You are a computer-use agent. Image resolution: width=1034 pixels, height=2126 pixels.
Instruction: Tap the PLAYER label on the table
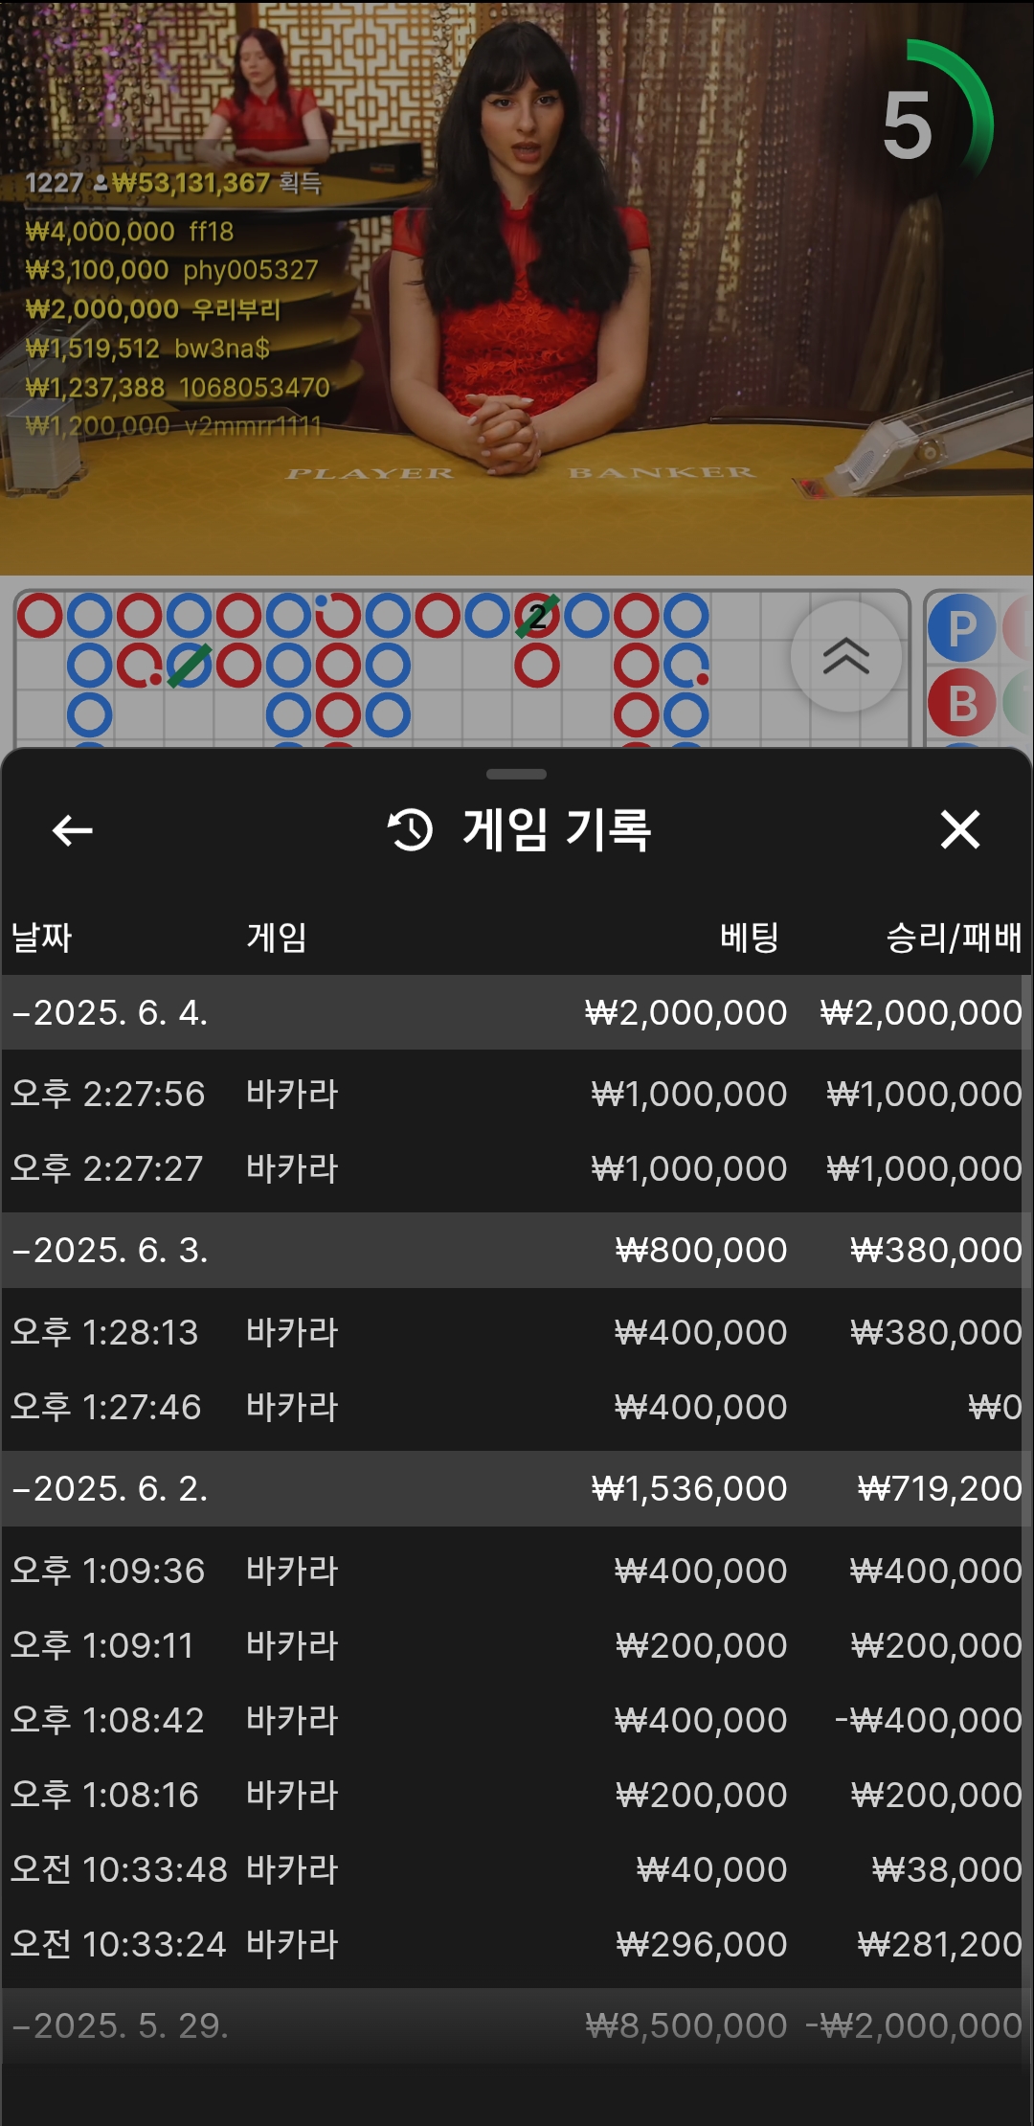pos(370,473)
